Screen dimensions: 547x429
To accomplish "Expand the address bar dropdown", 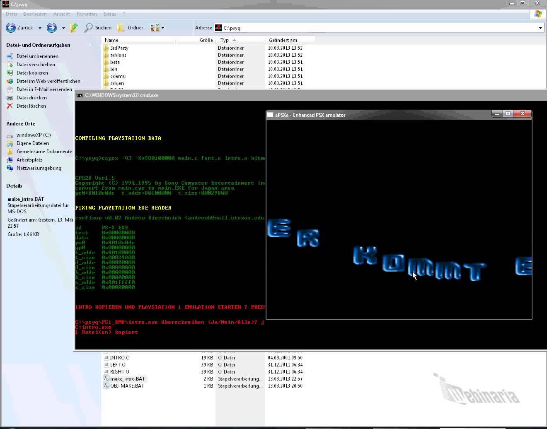I will pos(540,28).
